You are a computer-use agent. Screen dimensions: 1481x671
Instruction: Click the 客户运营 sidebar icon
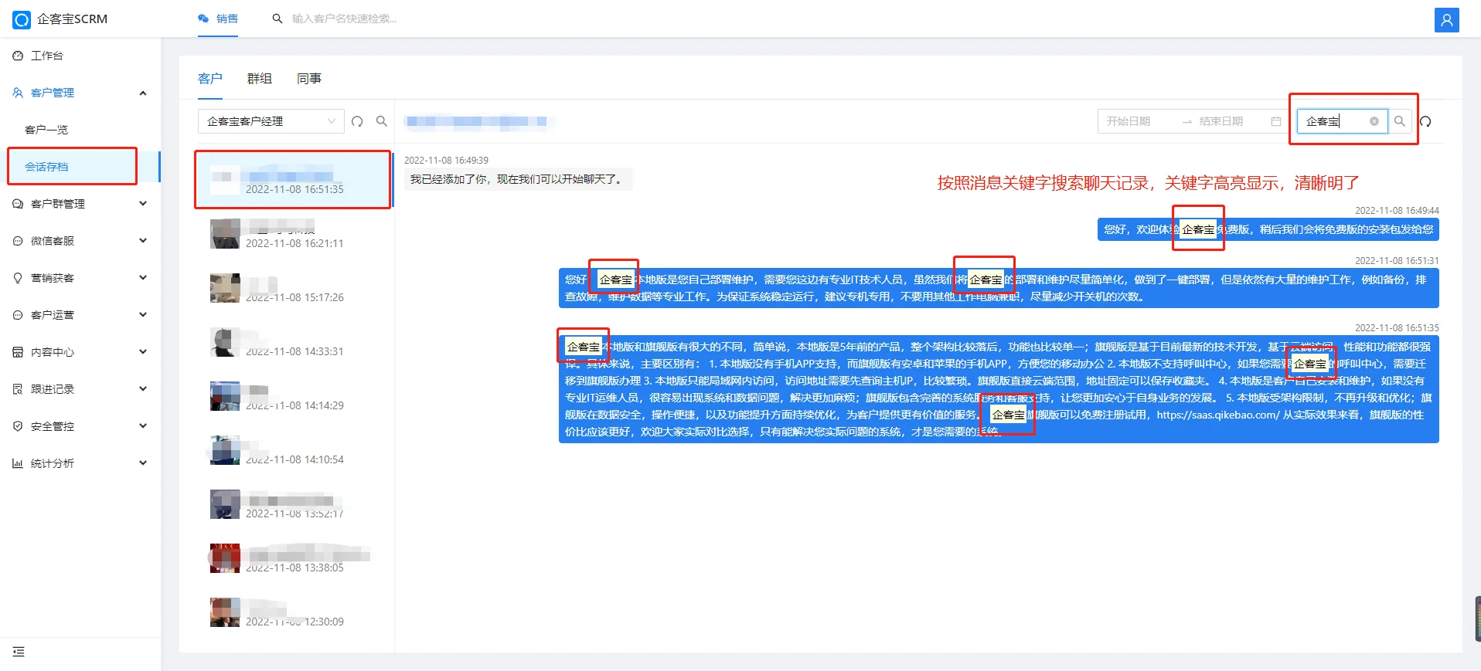[x=18, y=315]
